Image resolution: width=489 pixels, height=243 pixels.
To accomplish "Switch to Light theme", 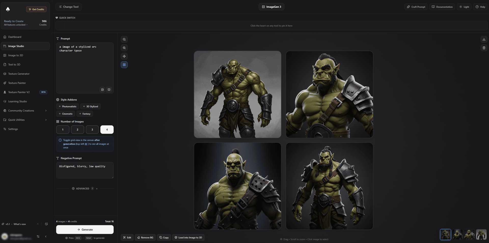I will [464, 7].
